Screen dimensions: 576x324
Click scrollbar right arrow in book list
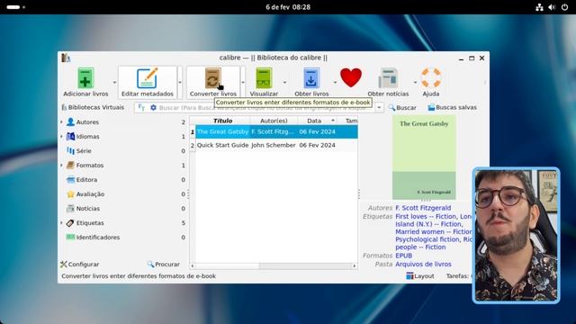[x=355, y=265]
